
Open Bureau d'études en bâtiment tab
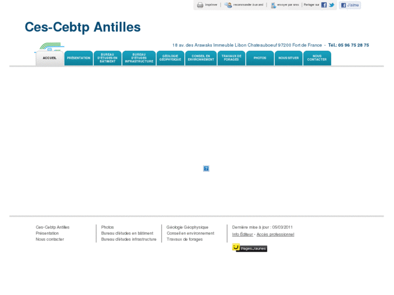tap(107, 58)
